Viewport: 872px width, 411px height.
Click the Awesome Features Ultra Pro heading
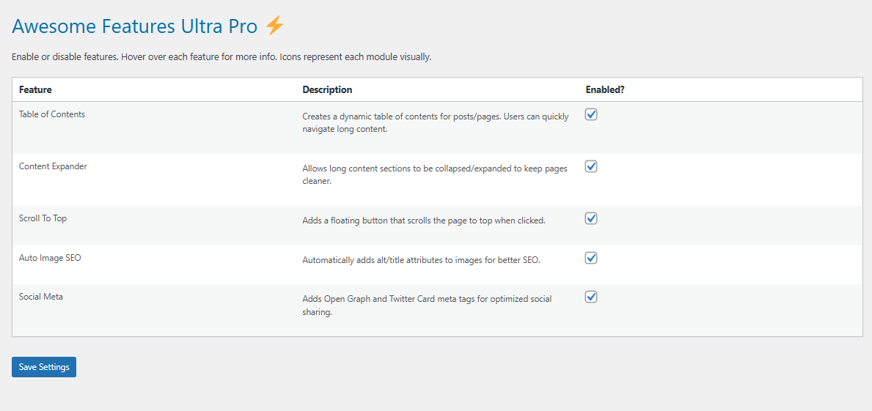click(x=135, y=27)
